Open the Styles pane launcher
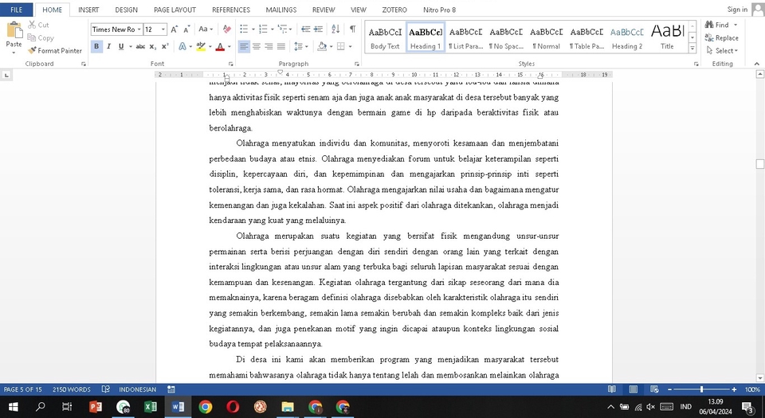Viewport: 765px width, 418px height. pyautogui.click(x=696, y=64)
